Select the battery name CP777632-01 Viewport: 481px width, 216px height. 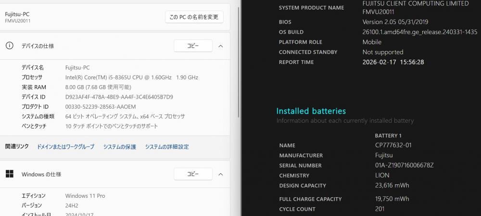[x=393, y=145]
